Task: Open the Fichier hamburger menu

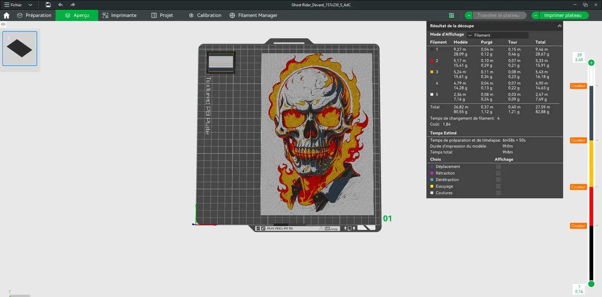Action: 13,5
